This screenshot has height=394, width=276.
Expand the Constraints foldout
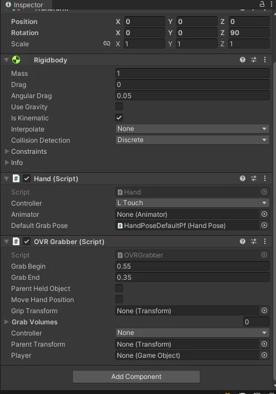tap(7, 151)
